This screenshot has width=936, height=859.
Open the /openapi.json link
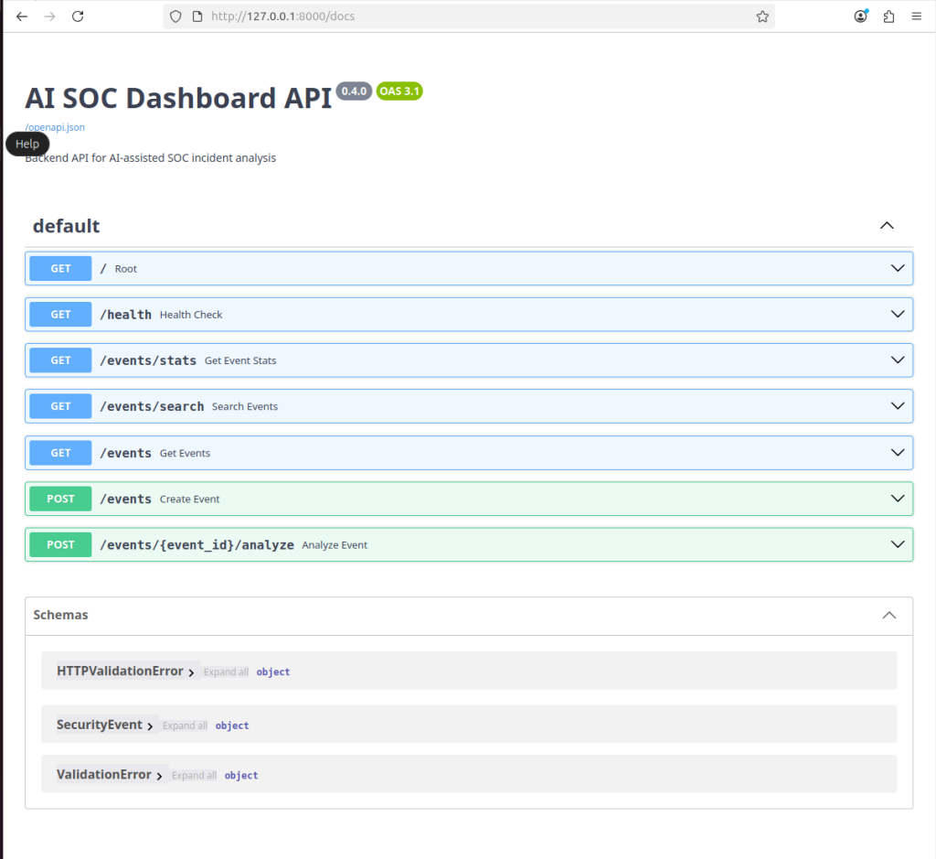[55, 127]
